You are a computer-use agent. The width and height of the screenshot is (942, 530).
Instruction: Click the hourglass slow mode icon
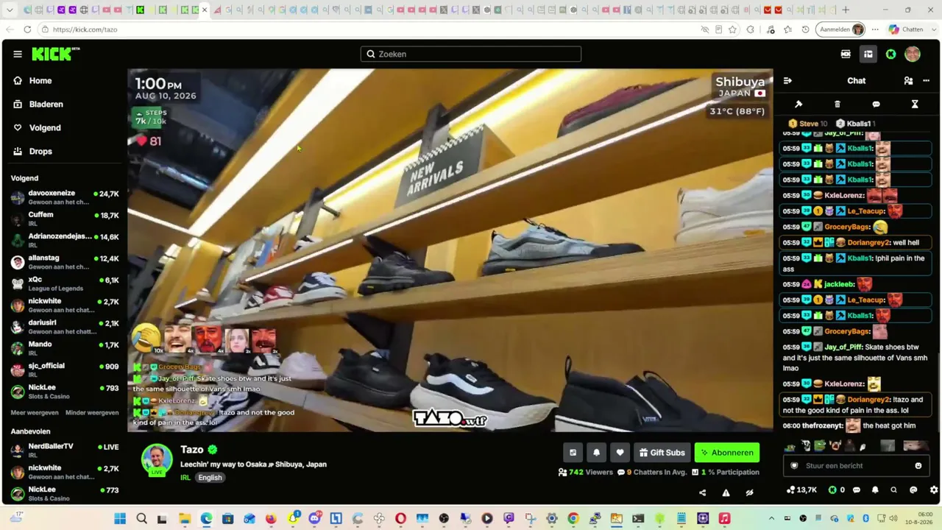pos(915,105)
